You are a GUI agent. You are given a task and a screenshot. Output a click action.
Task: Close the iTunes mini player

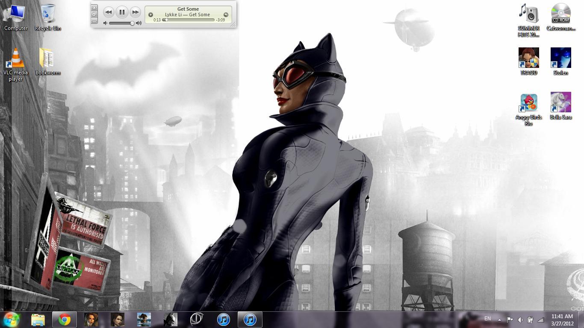[x=94, y=8]
